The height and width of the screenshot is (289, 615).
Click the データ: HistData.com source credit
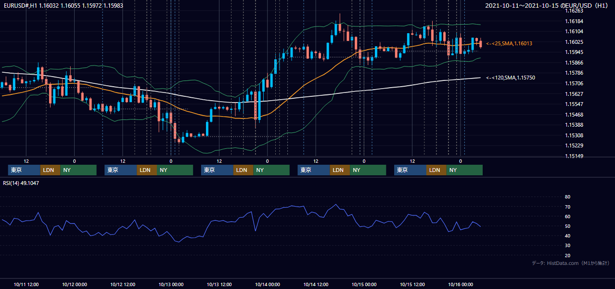(x=571, y=263)
